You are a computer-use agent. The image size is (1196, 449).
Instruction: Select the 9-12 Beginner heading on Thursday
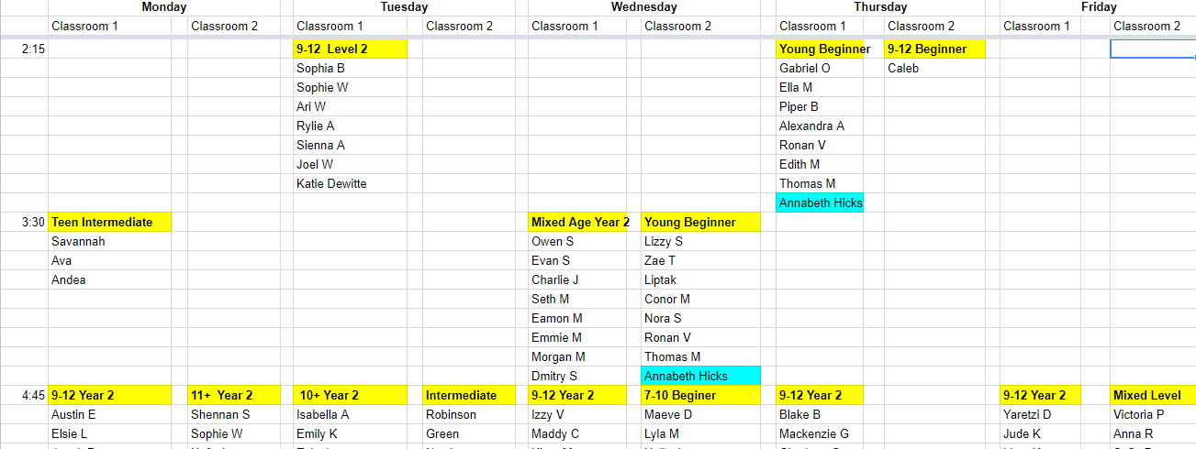tap(934, 49)
